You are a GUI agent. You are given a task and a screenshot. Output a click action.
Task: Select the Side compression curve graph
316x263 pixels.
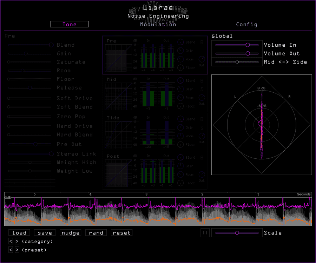118,135
